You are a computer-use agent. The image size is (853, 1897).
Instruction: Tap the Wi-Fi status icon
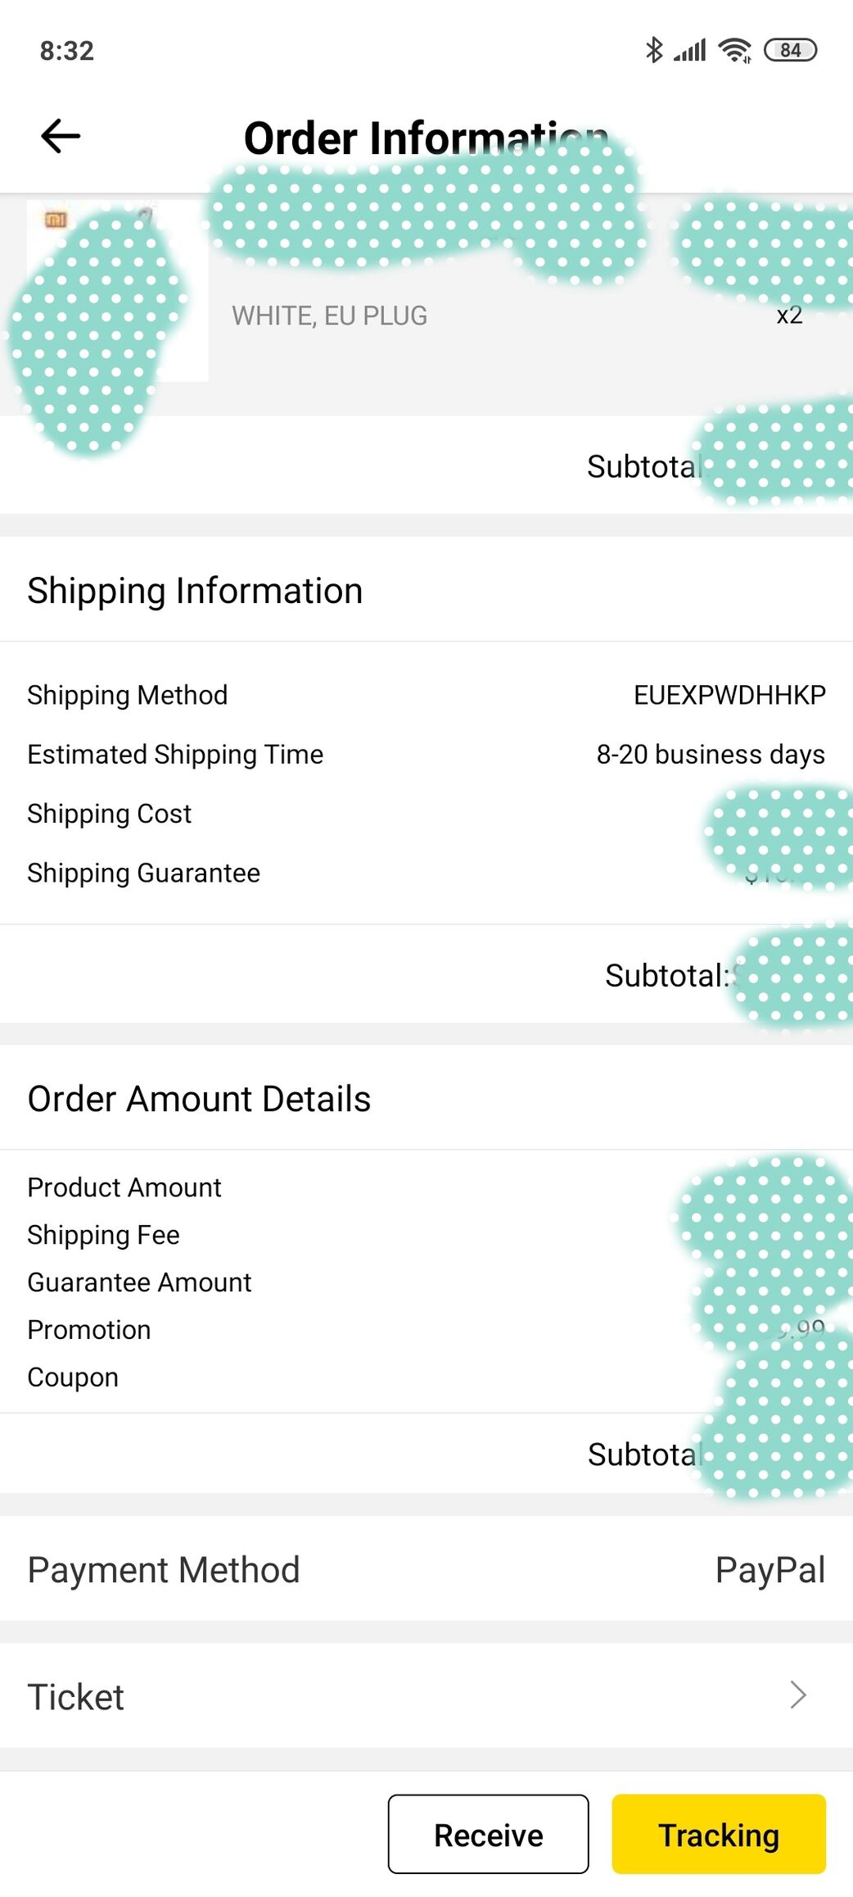click(x=734, y=51)
